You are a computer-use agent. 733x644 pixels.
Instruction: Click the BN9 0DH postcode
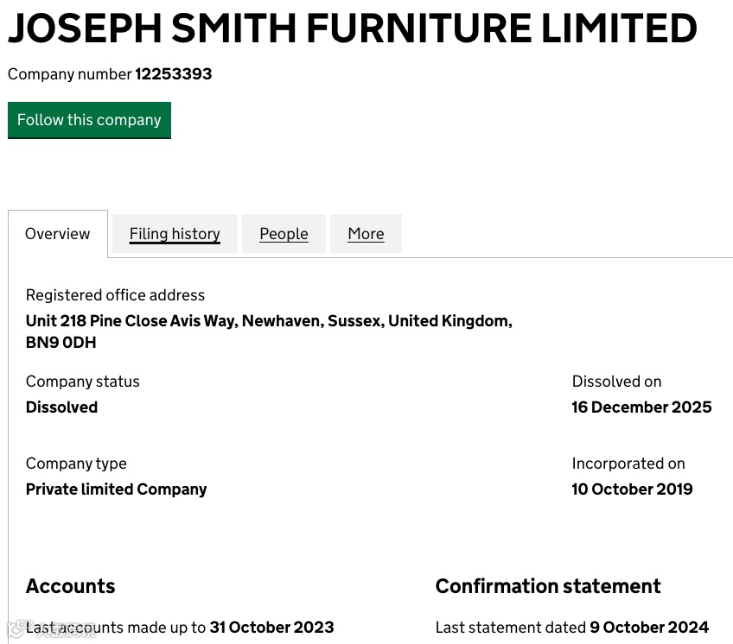(x=61, y=343)
